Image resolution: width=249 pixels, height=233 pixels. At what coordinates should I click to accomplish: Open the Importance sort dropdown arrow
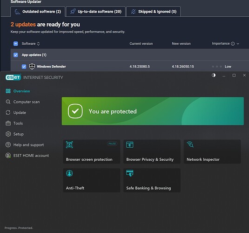coord(238,44)
